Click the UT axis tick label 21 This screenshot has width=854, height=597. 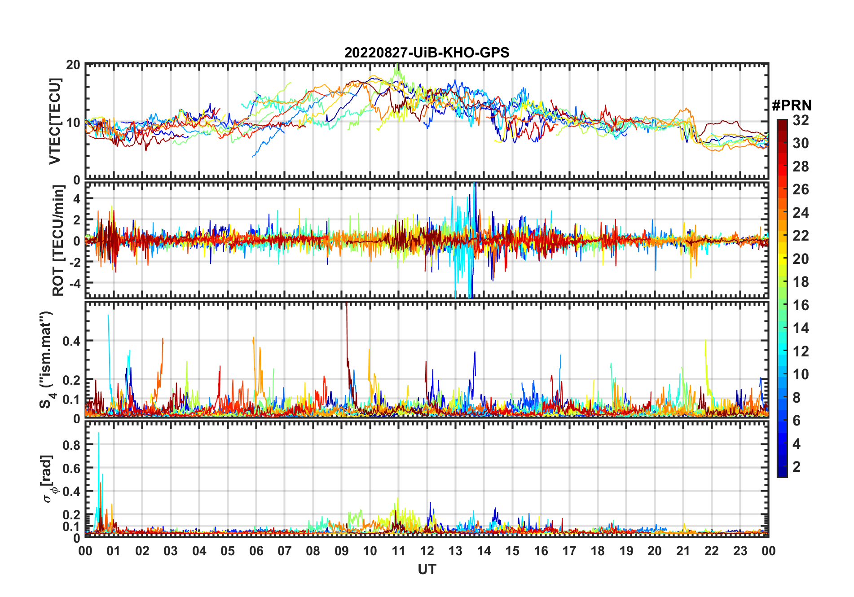[683, 551]
